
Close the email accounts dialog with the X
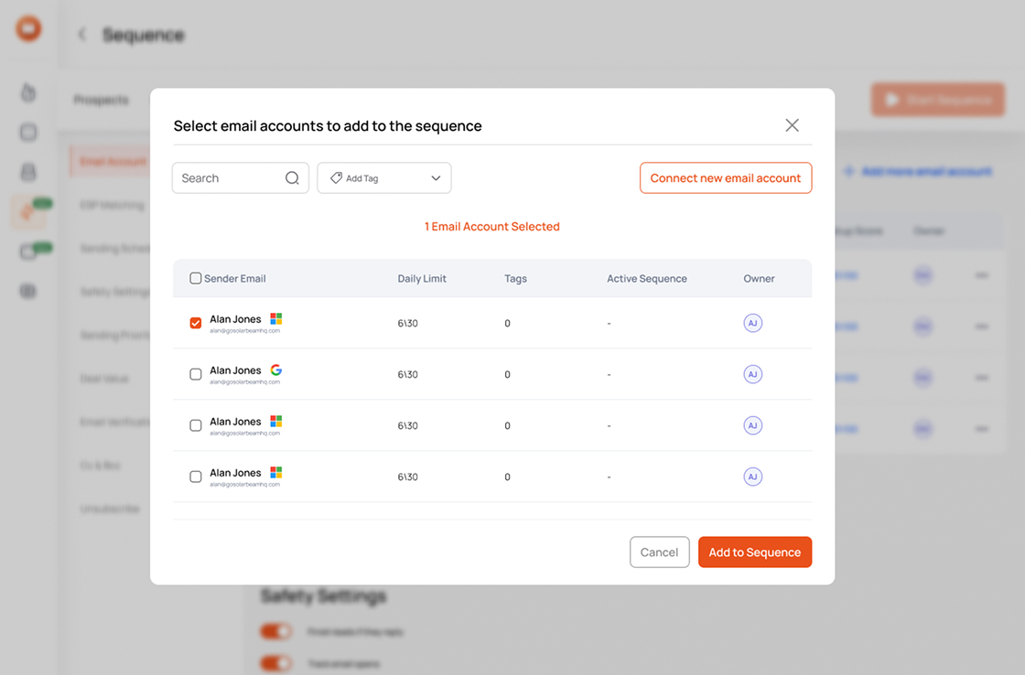(792, 125)
